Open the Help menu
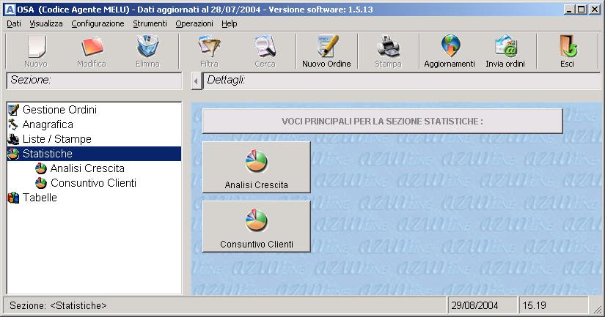The image size is (605, 317). 230,23
